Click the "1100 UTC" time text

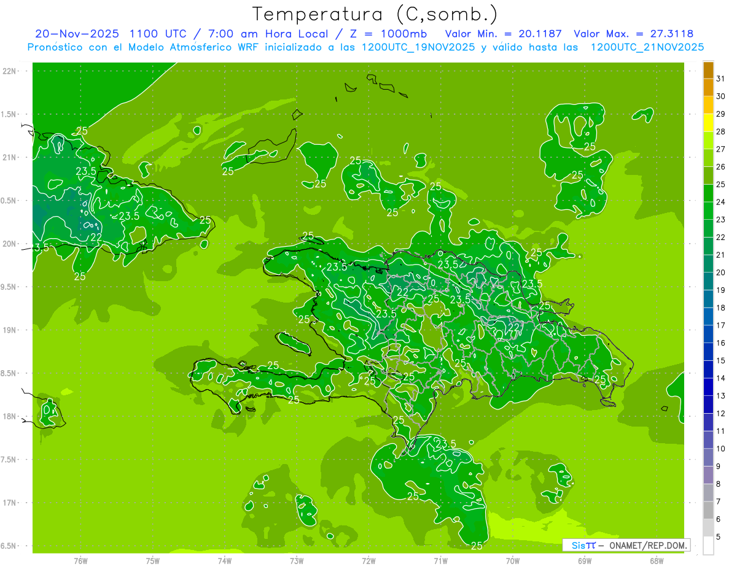tap(159, 34)
